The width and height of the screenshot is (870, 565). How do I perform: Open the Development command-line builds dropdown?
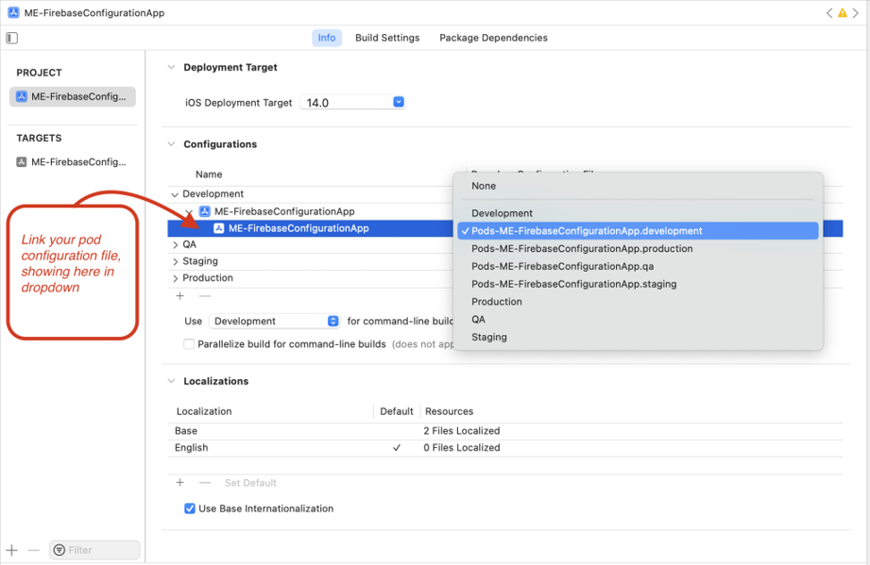pyautogui.click(x=331, y=321)
